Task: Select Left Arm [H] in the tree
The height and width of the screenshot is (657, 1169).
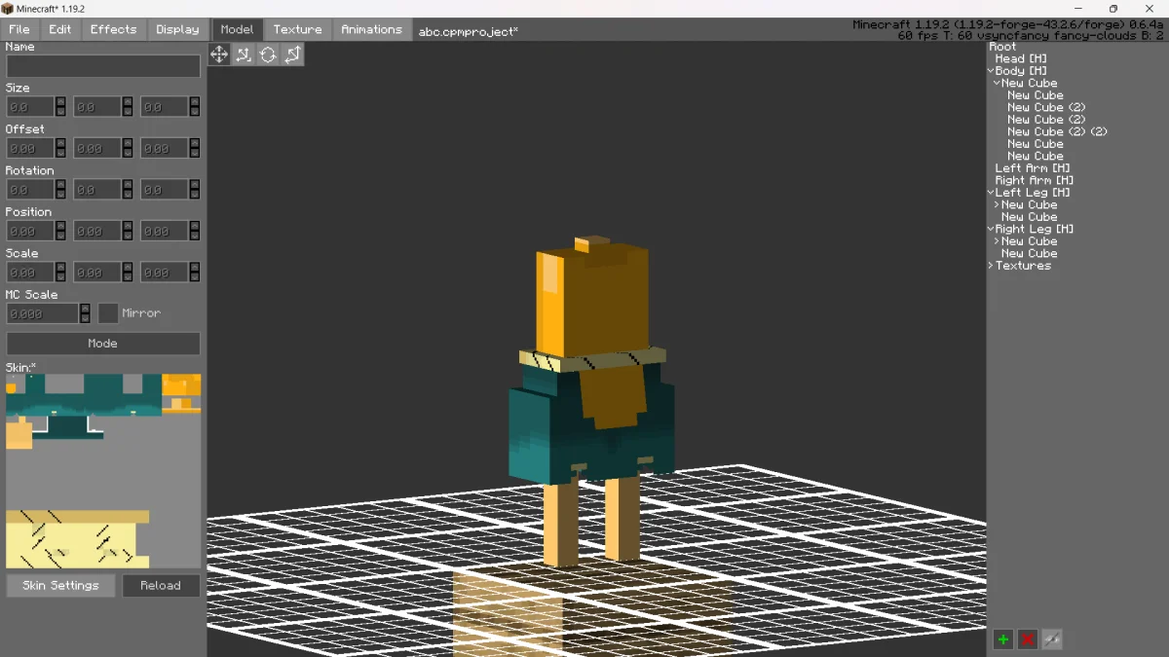Action: coord(1033,168)
